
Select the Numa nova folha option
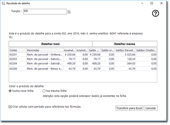point(10,91)
